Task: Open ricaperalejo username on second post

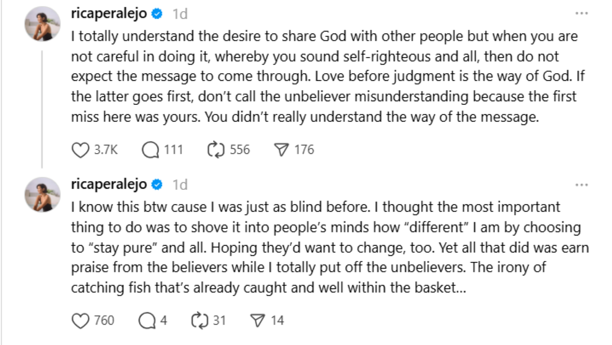Action: pos(109,185)
